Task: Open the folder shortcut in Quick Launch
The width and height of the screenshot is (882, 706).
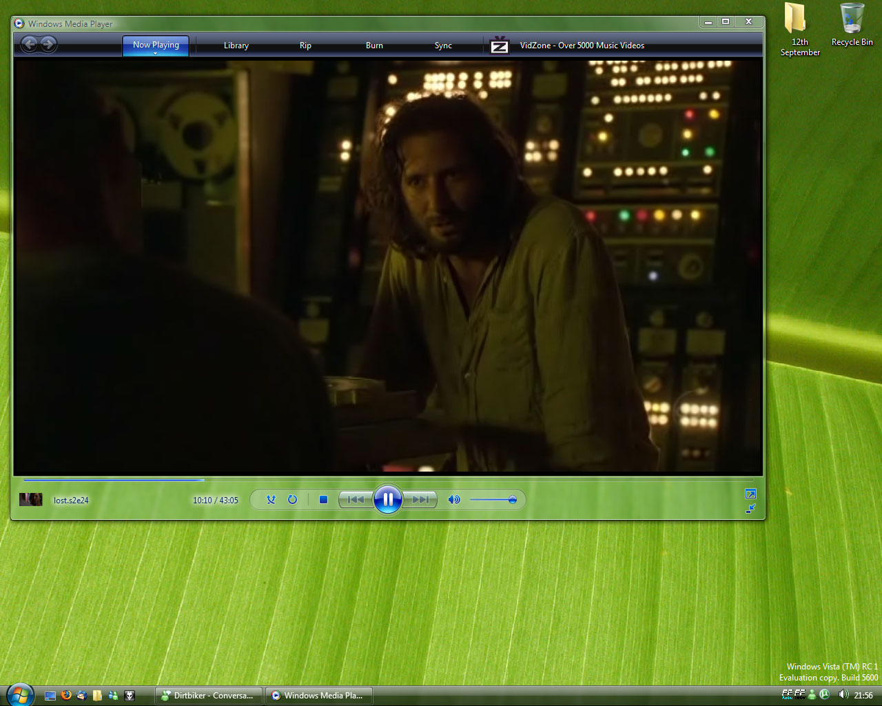Action: pyautogui.click(x=97, y=696)
